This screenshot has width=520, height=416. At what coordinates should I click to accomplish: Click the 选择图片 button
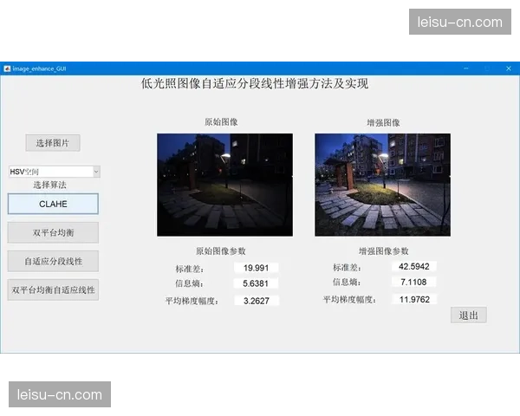pos(53,143)
